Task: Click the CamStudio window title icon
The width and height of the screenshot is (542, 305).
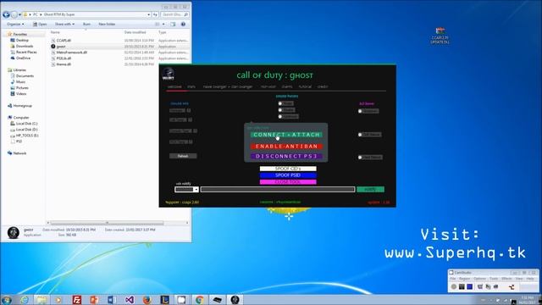Action: [x=451, y=273]
